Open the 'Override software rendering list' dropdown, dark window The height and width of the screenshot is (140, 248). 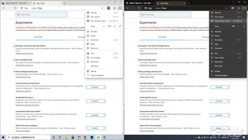tap(220, 87)
